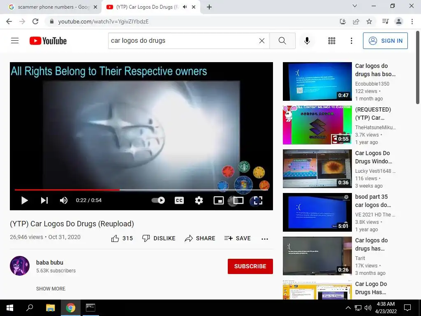
Task: Start voice search with the microphone
Action: pos(307,41)
